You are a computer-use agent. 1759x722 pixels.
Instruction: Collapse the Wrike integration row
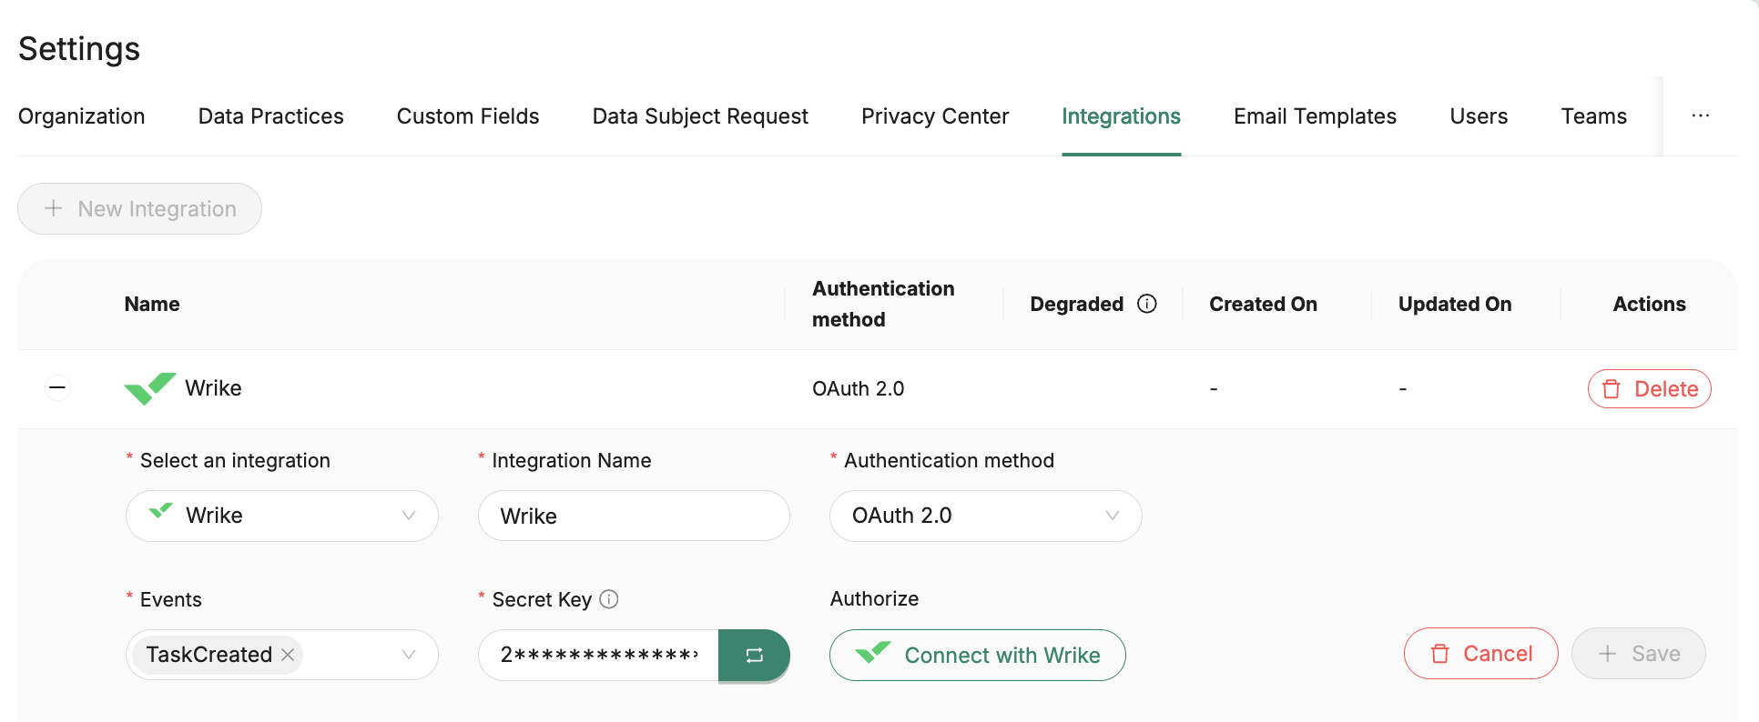click(x=57, y=388)
